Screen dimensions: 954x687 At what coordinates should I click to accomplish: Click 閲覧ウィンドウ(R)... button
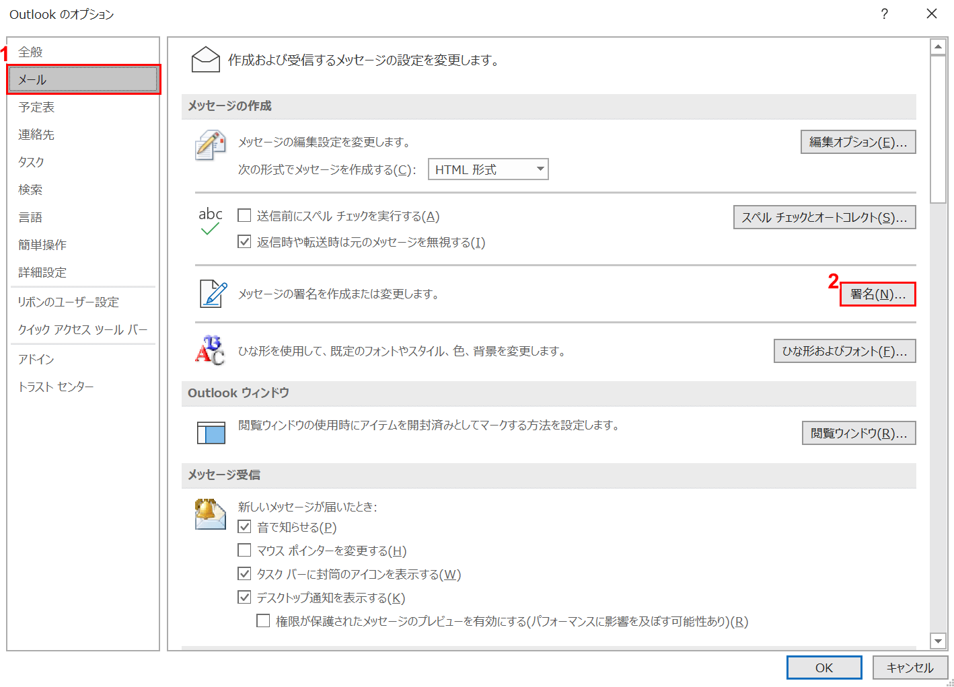858,433
